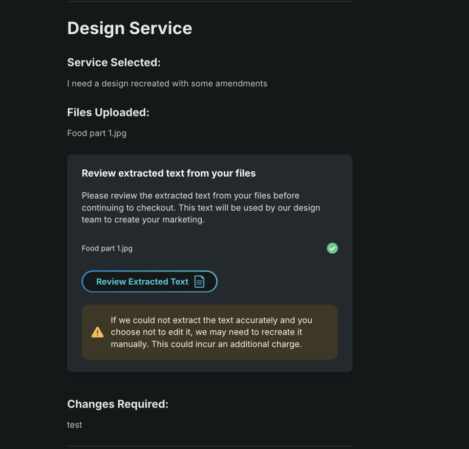This screenshot has height=449, width=469.
Task: Click the green checkmark status icon
Action: tap(332, 248)
